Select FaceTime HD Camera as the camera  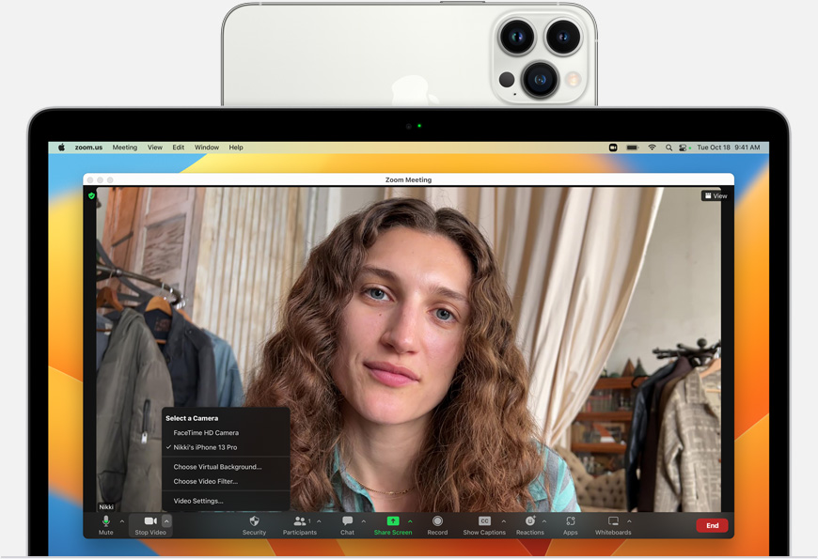[206, 433]
